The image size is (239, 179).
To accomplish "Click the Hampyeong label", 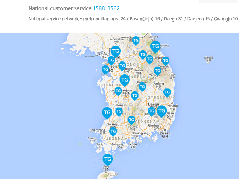I will (97, 131).
